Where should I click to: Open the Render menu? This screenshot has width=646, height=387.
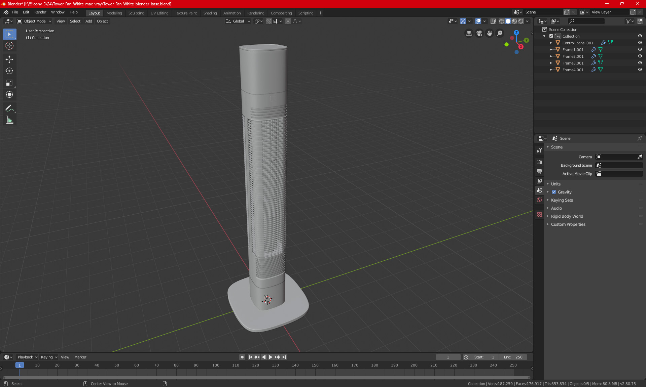click(x=40, y=12)
